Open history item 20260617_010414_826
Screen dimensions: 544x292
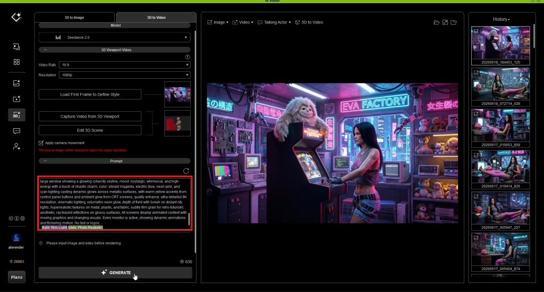500,170
